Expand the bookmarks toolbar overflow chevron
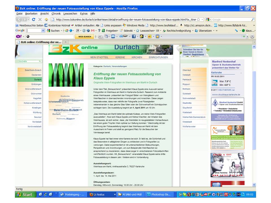 pyautogui.click(x=254, y=25)
